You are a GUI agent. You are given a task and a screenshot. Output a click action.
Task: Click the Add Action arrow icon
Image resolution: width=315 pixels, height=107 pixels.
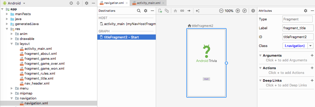click(189, 11)
